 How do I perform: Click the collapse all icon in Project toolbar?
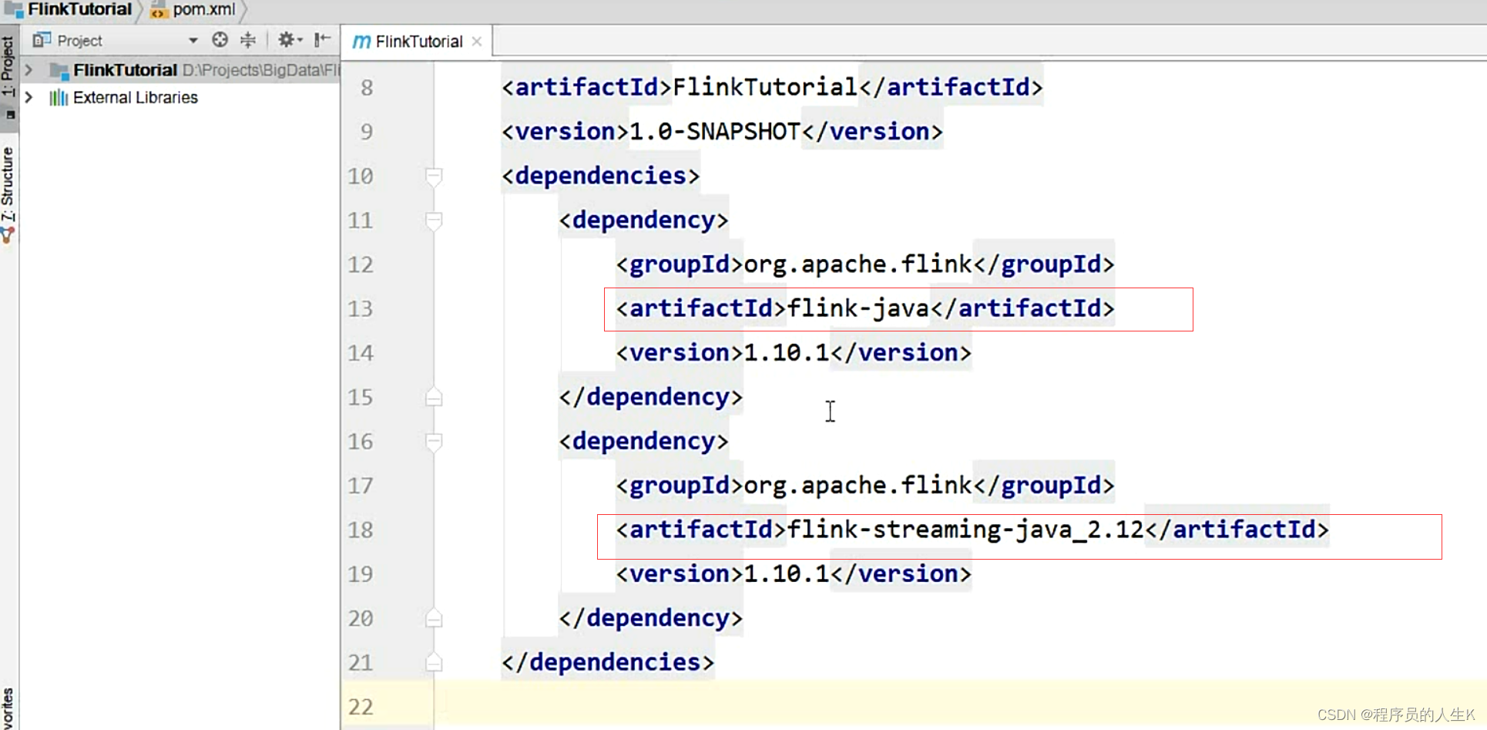[248, 40]
